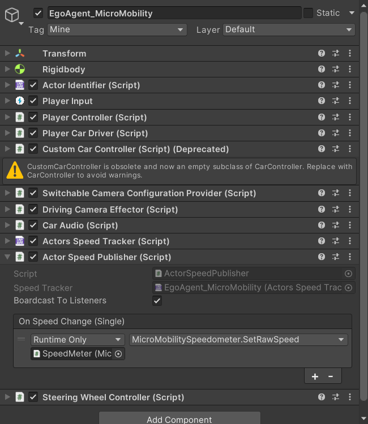Viewport: 368px width, 424px height.
Task: Open the Static flags dropdown arrow
Action: (352, 13)
